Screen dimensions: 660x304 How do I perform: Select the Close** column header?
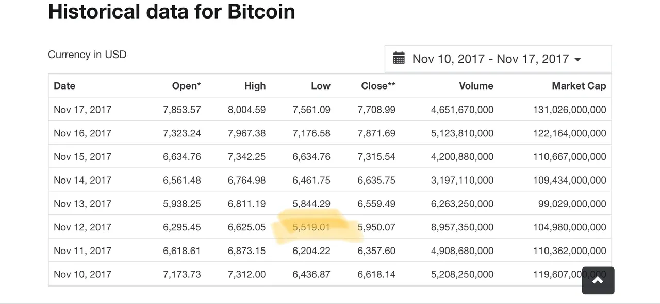[x=378, y=86]
